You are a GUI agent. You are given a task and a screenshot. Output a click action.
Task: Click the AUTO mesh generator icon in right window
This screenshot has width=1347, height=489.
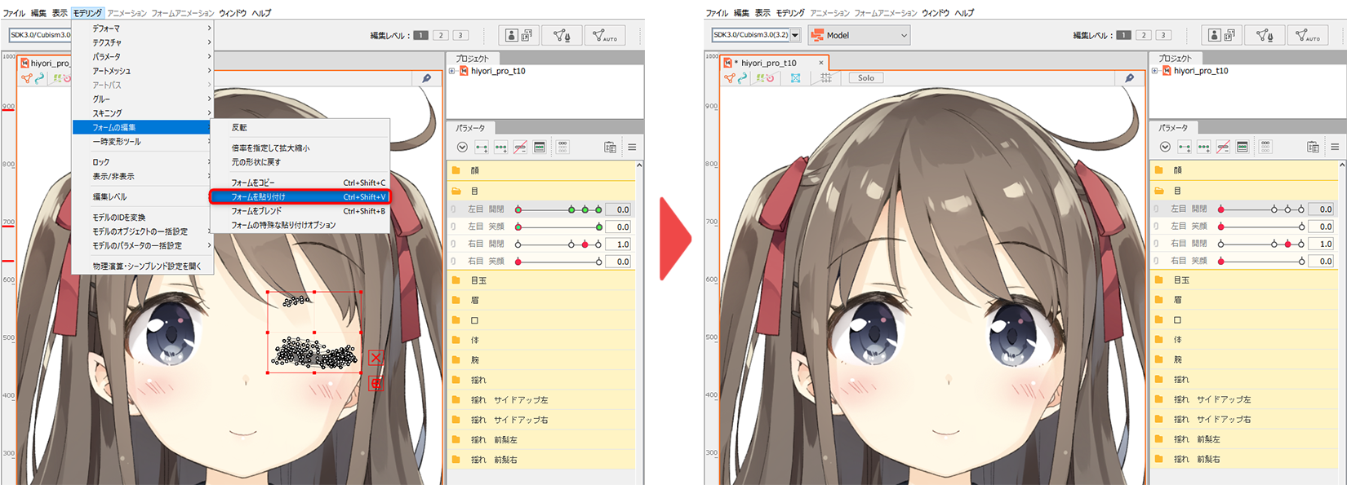point(1308,35)
